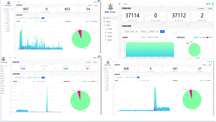Click the large DPDI Online logo in 37114 dashboard

(110, 8)
